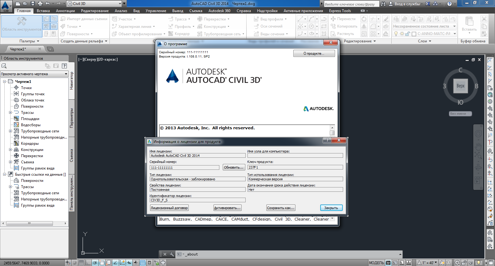This screenshot has width=495, height=266.
Task: Click the Toolspace horizontal scrollbar
Action: pos(34,223)
